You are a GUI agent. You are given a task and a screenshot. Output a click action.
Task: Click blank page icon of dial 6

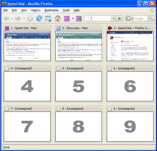tap(110, 69)
